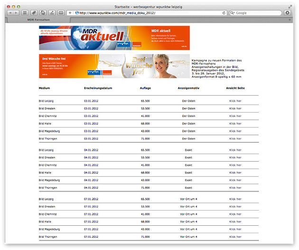Click Exakt motif in Bild Leipzig row
This screenshot has height=250, width=299.
(x=188, y=150)
